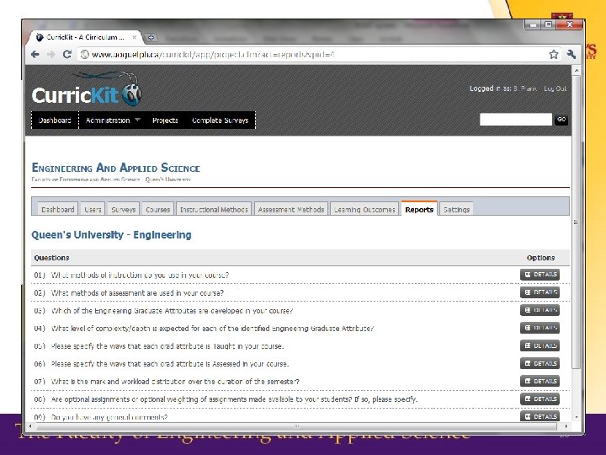Image resolution: width=606 pixels, height=455 pixels.
Task: Click the search input field
Action: (x=516, y=120)
